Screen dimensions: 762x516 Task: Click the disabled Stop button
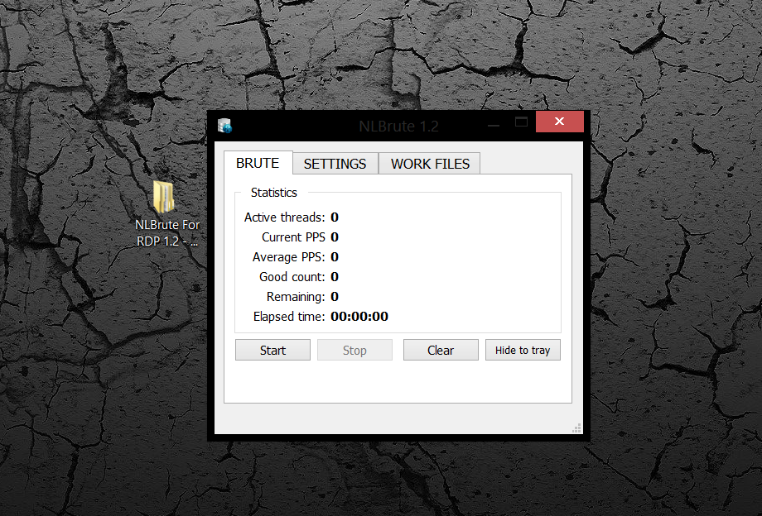tap(354, 350)
